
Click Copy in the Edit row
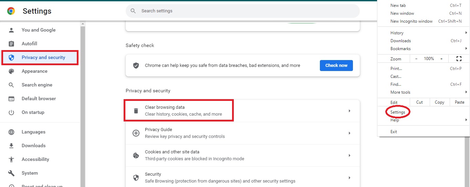click(x=439, y=102)
